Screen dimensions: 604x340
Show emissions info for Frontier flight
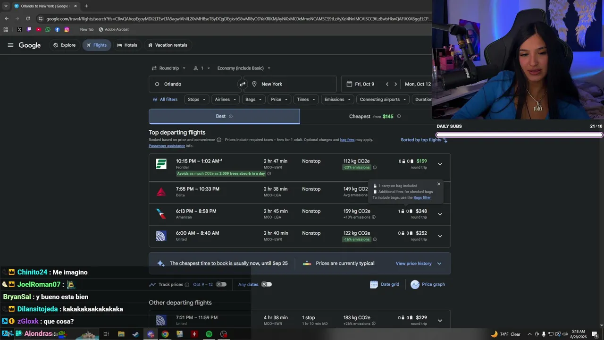pyautogui.click(x=375, y=167)
